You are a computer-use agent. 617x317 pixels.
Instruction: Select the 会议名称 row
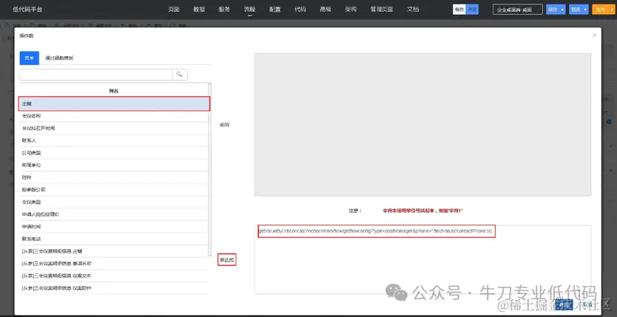pyautogui.click(x=114, y=116)
